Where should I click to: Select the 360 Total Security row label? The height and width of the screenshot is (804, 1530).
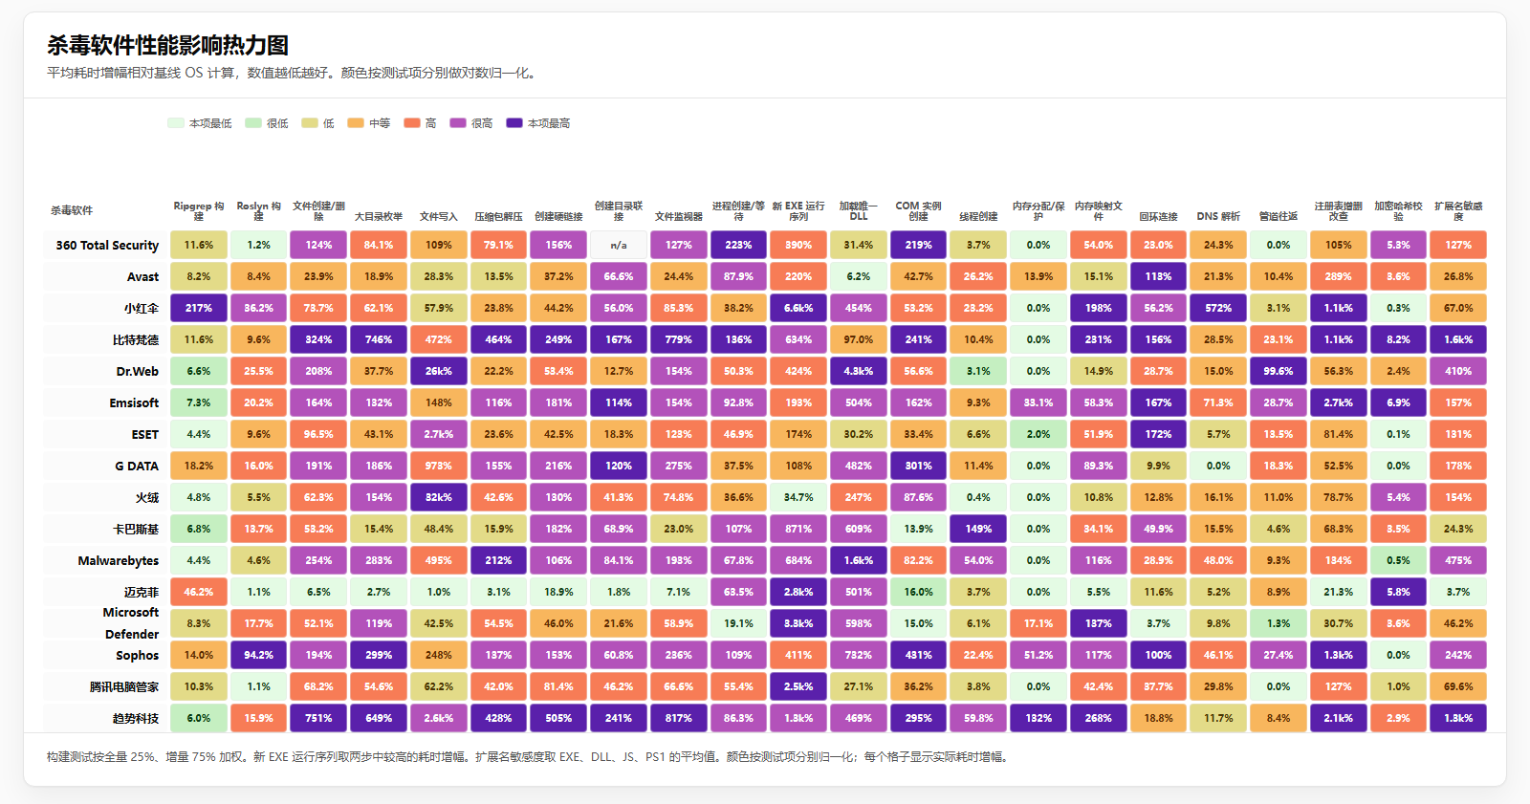click(x=107, y=246)
